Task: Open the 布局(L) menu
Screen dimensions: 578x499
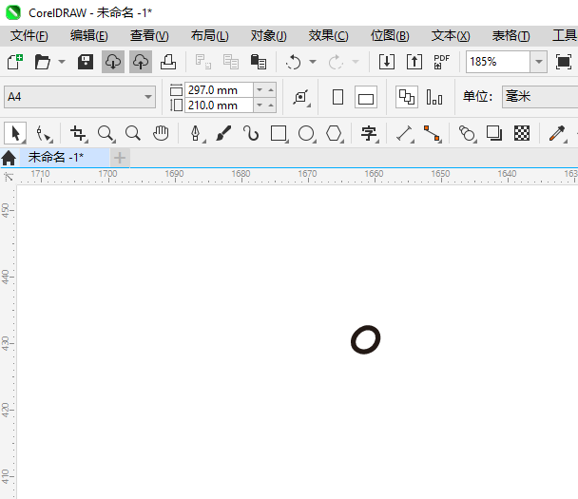Action: [x=210, y=36]
